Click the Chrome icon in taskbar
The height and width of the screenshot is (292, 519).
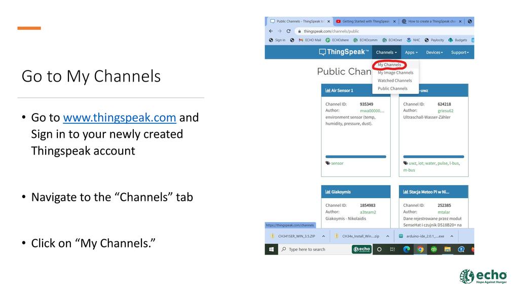click(420, 249)
